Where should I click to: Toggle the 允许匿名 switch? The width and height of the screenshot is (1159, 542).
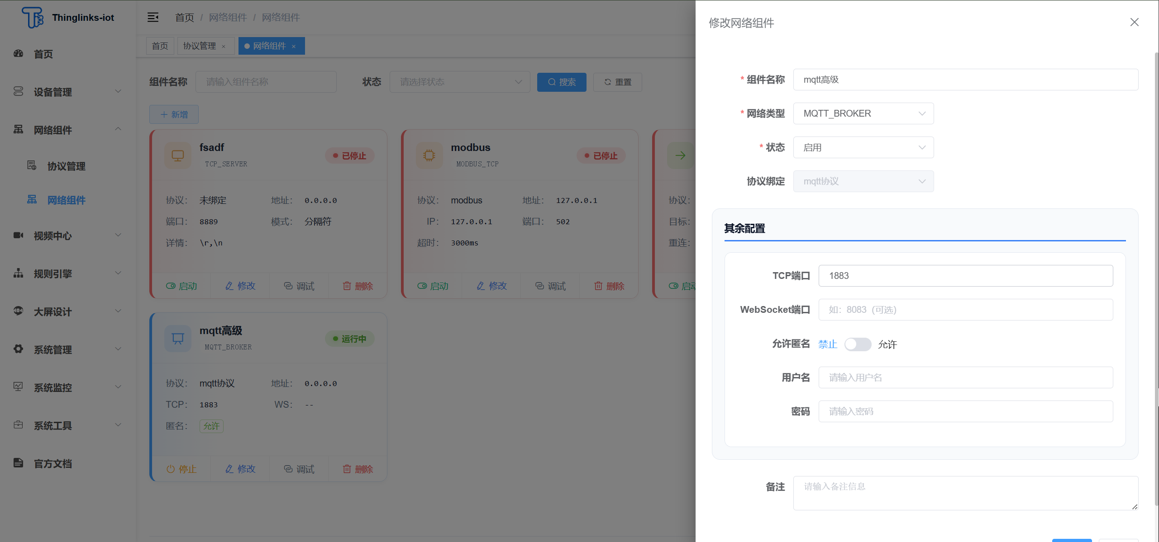[858, 344]
